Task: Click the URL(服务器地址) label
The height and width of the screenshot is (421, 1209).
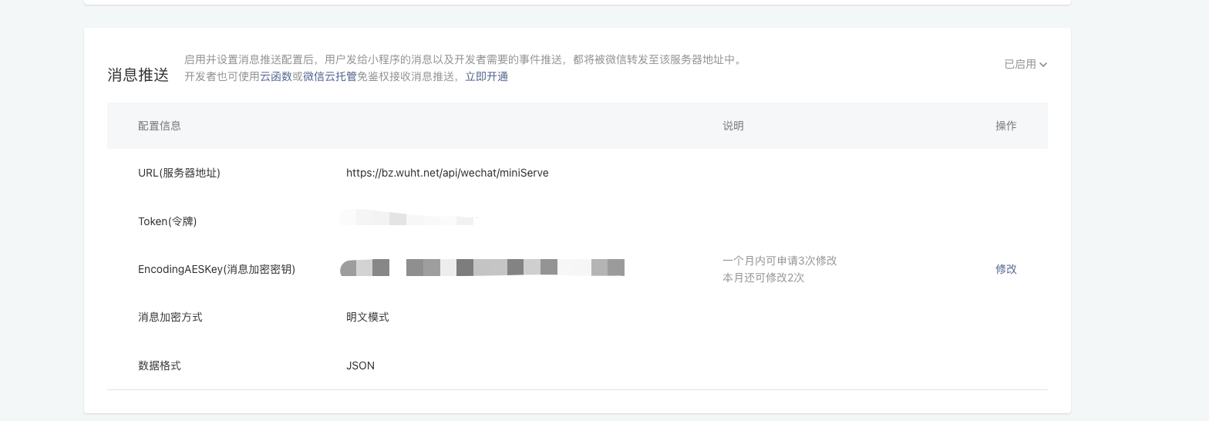Action: click(179, 173)
